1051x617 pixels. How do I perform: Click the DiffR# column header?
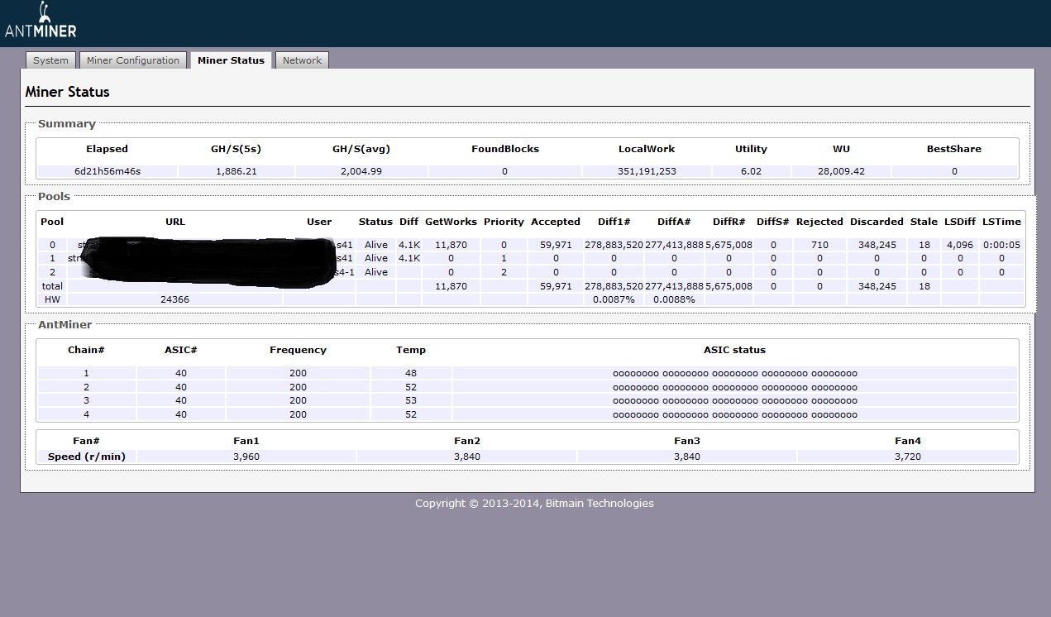(x=729, y=222)
